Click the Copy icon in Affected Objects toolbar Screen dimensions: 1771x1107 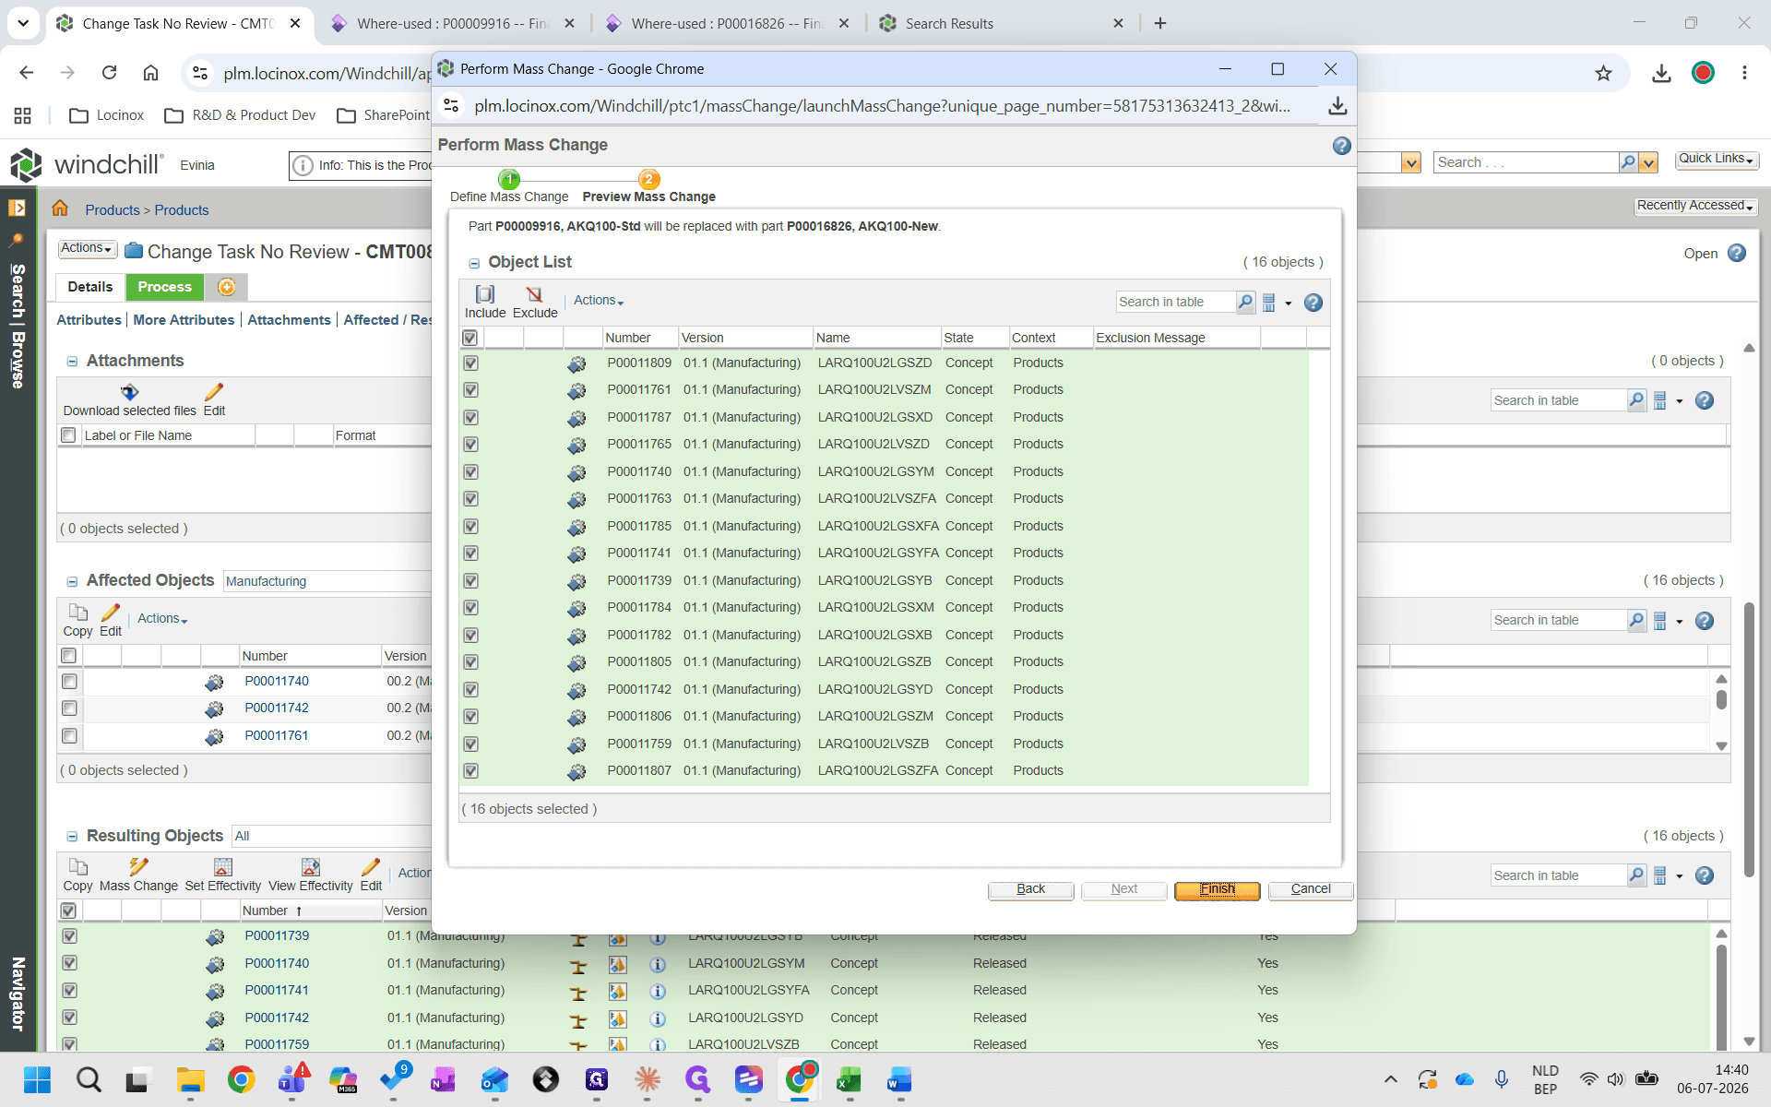78,612
